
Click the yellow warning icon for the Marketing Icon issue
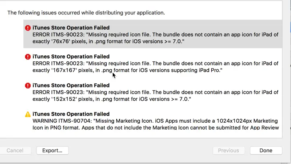[x=28, y=114]
